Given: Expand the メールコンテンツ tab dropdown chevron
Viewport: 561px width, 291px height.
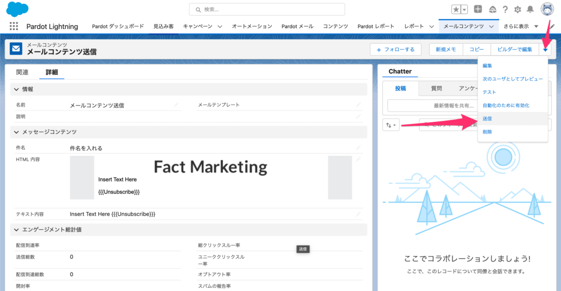Looking at the screenshot, I should [491, 26].
